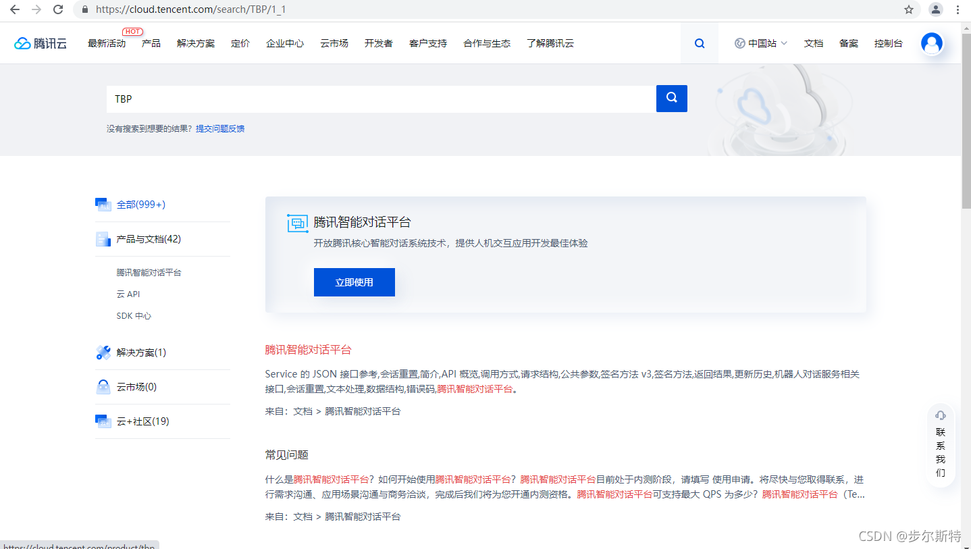Open the 最新活动 menu

(107, 43)
